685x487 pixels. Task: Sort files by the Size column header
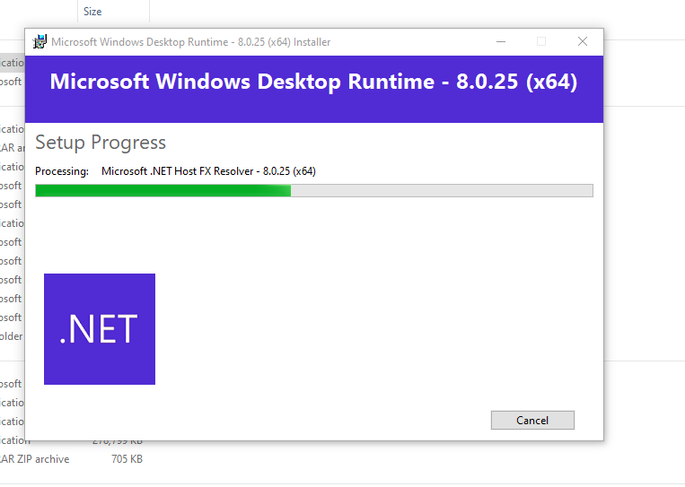(92, 12)
